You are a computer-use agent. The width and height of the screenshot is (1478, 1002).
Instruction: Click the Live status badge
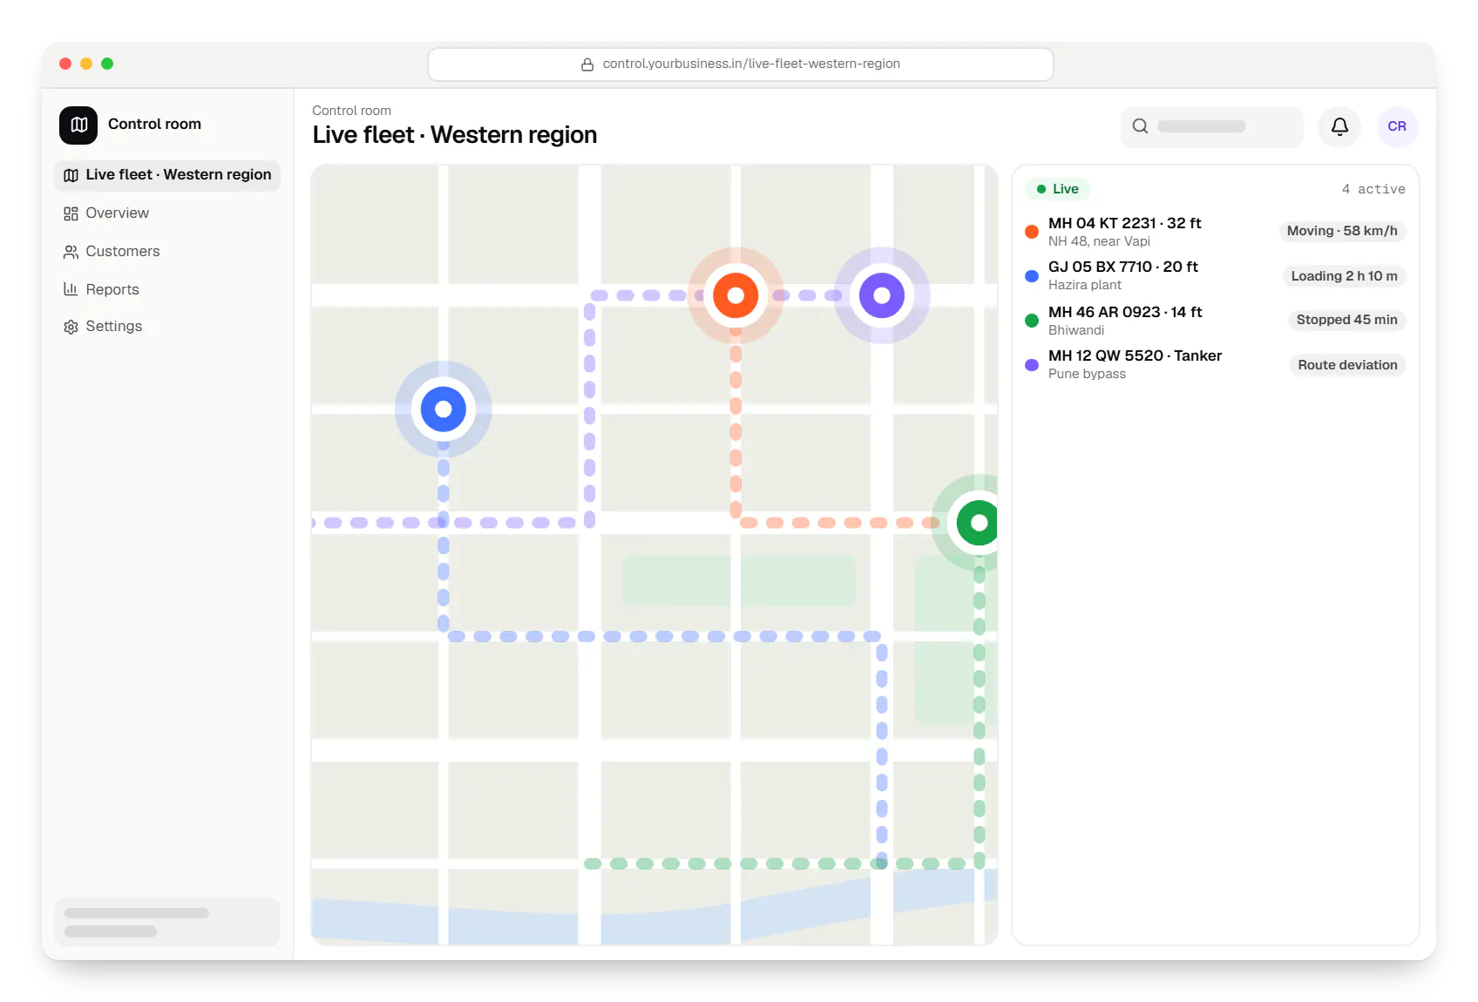tap(1057, 189)
